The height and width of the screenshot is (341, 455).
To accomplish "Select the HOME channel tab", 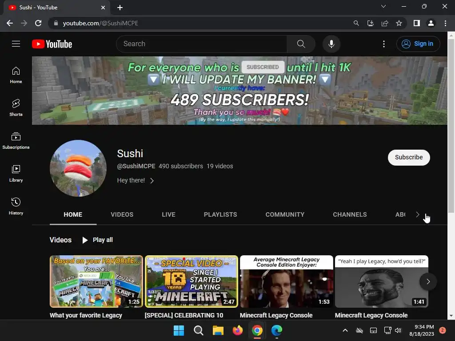I will (x=73, y=214).
